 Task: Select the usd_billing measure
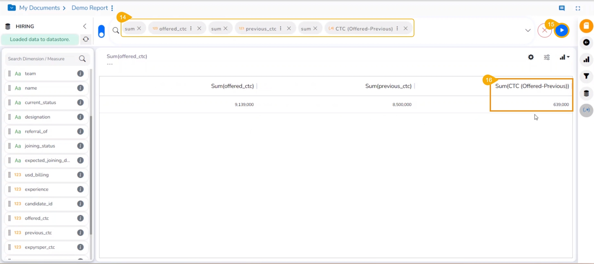[46, 175]
